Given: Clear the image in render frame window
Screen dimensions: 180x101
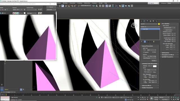Looking at the screenshot, I should [x=5, y=13].
